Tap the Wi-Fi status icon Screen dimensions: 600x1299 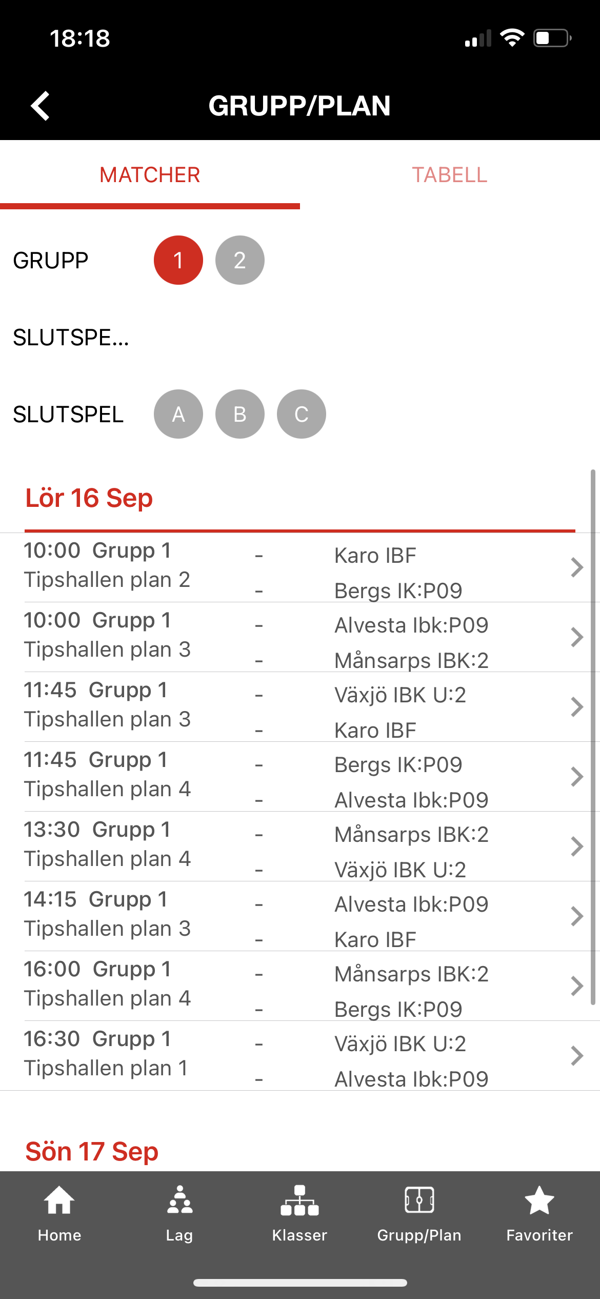point(512,38)
